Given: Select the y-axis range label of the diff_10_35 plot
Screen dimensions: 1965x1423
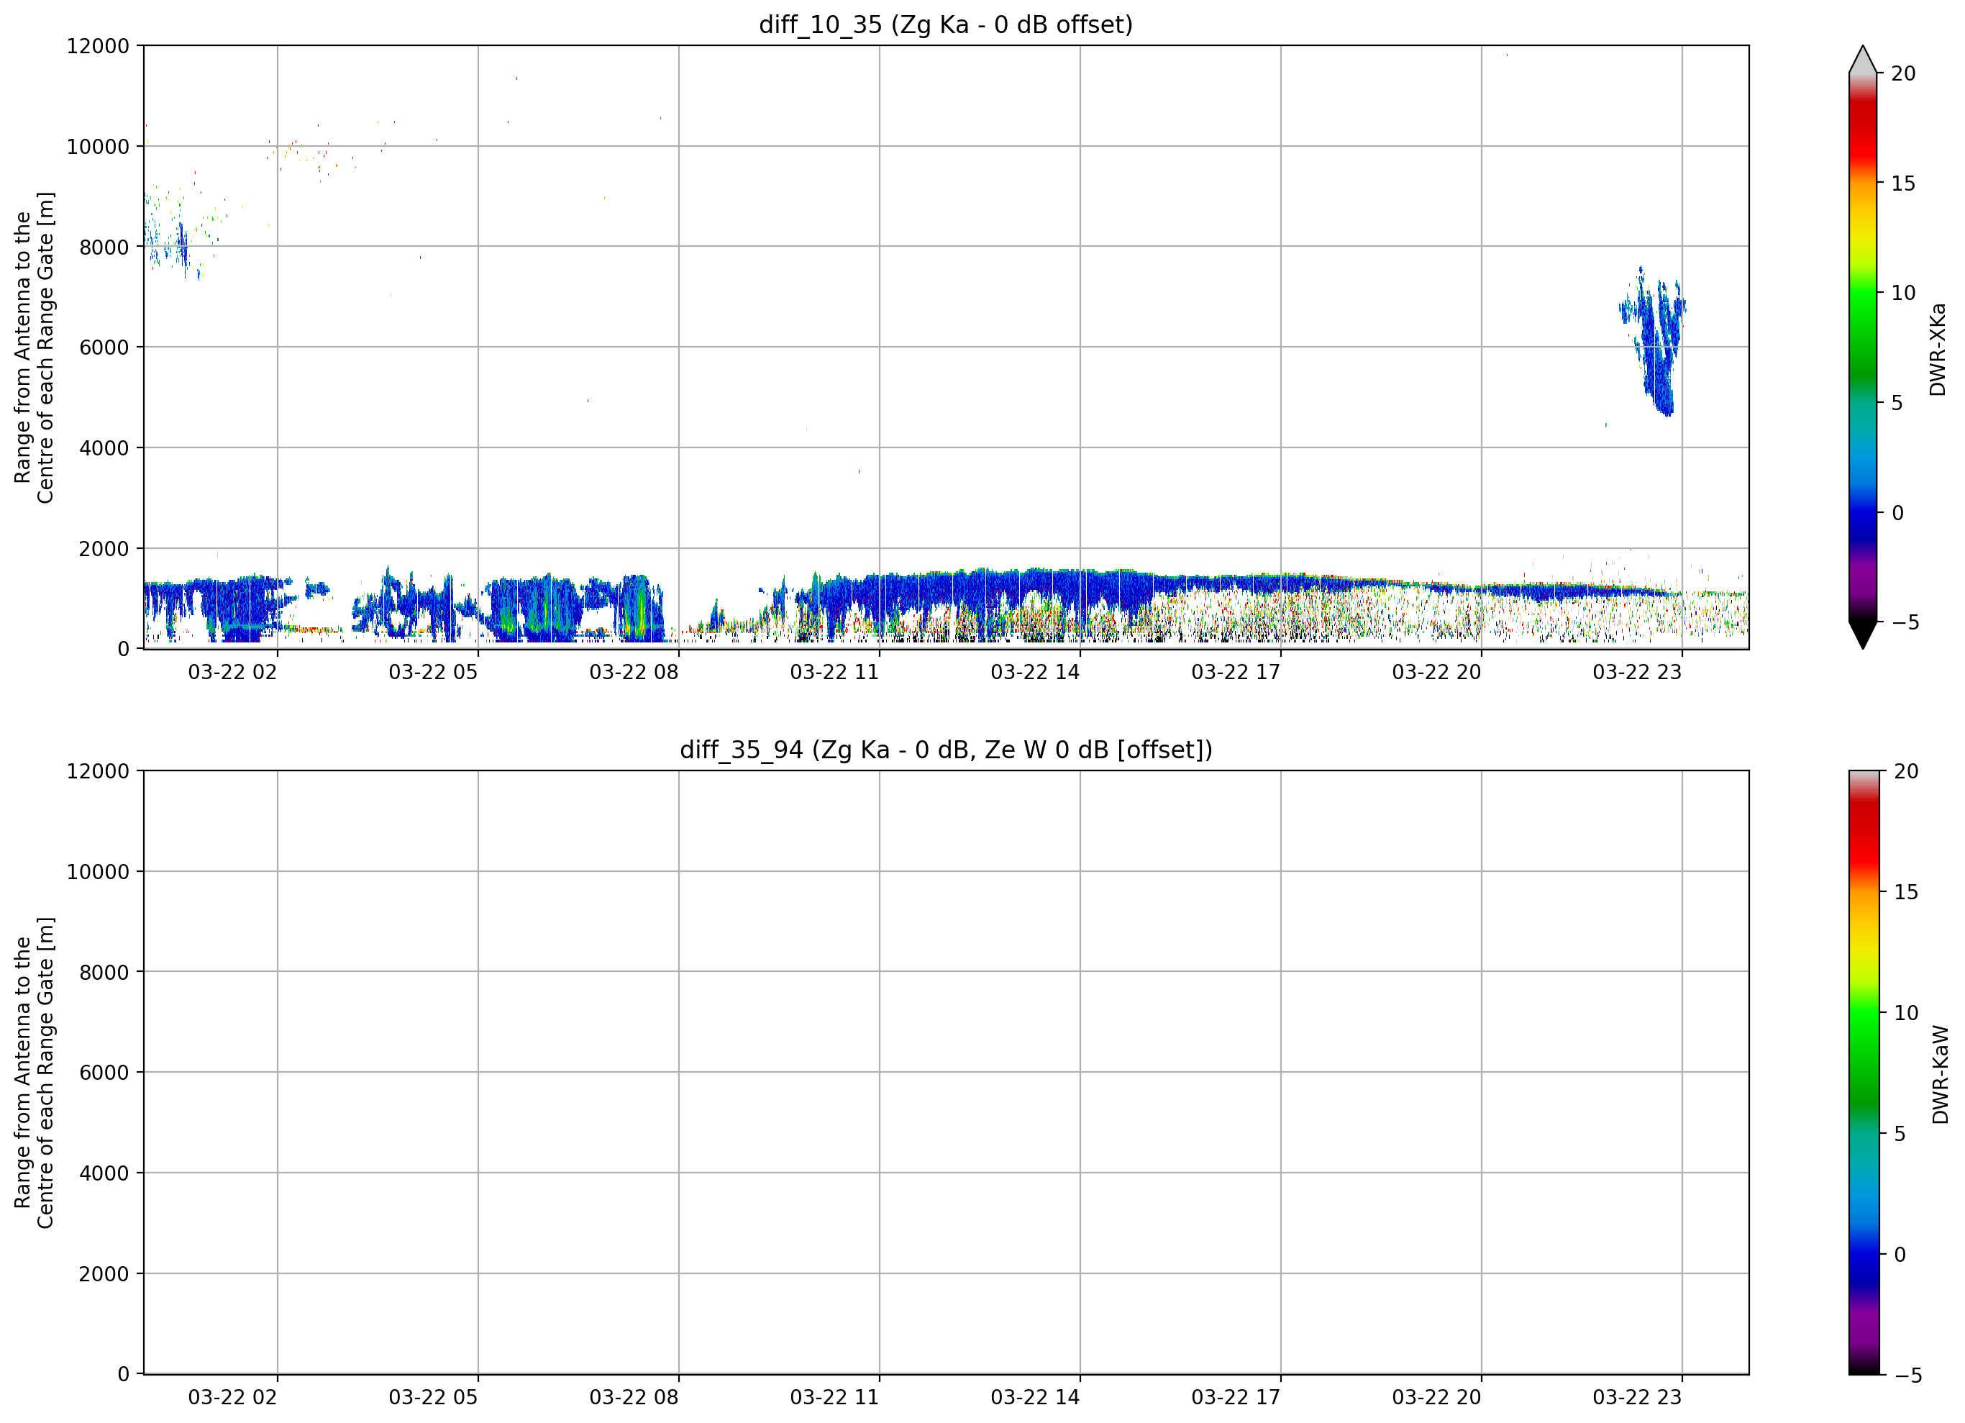Looking at the screenshot, I should click(x=34, y=347).
